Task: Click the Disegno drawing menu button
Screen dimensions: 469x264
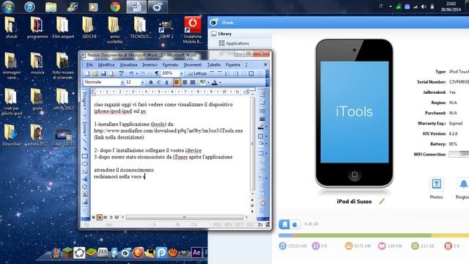Action: (85, 100)
